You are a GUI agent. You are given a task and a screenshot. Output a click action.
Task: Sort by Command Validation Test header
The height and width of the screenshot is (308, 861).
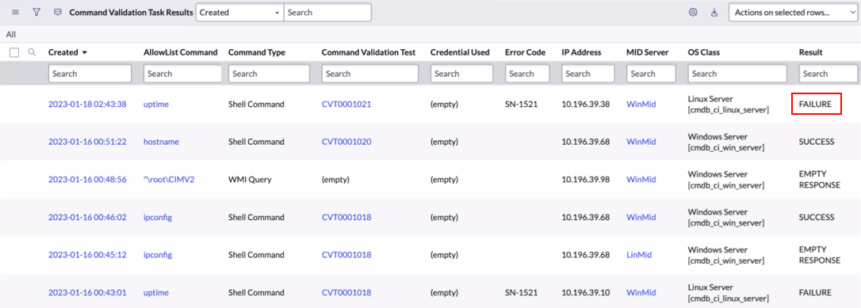pyautogui.click(x=369, y=52)
